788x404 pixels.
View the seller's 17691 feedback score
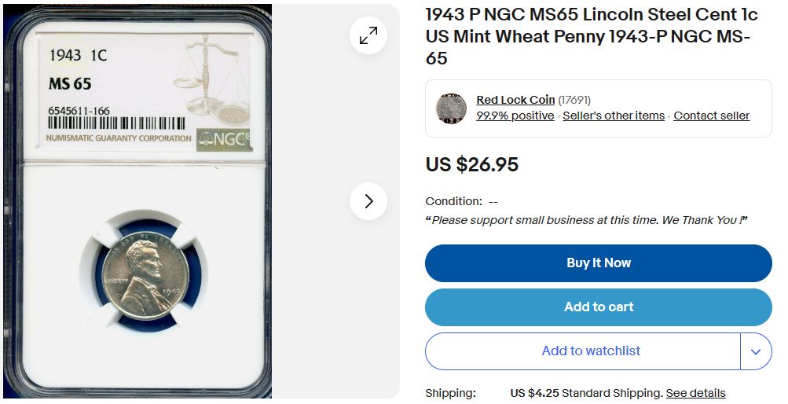[x=574, y=100]
